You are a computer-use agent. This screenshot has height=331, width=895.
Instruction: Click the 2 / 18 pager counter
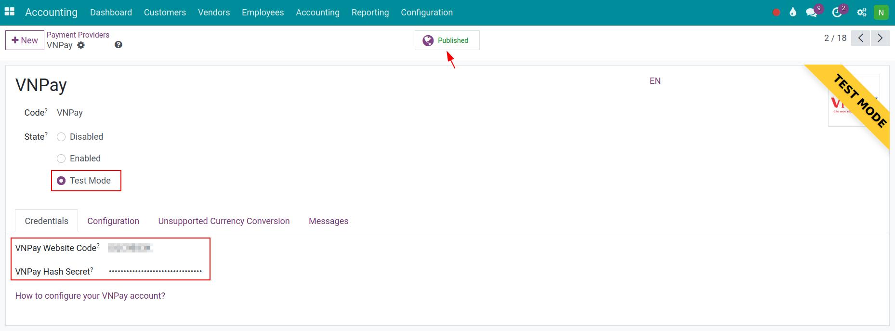pyautogui.click(x=835, y=38)
